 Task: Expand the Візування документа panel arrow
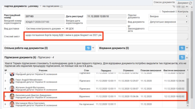tap(187, 48)
